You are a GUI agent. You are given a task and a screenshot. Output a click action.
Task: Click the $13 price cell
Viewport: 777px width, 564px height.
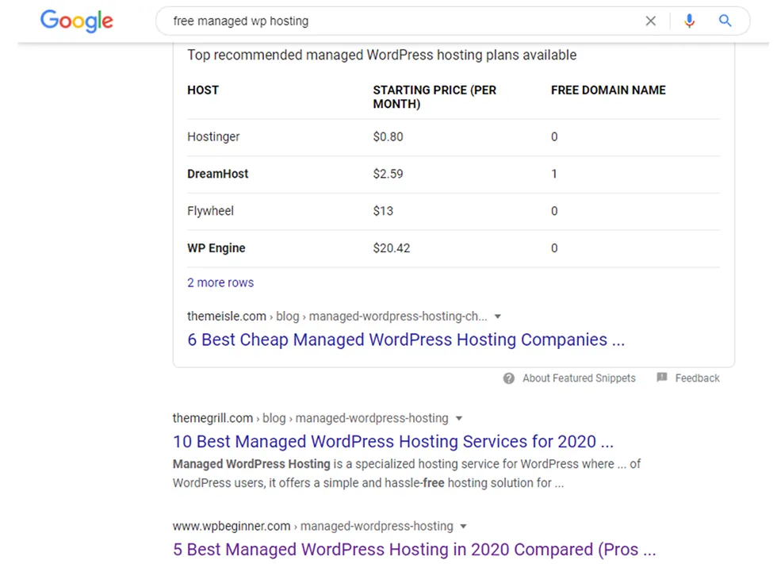[x=383, y=211]
